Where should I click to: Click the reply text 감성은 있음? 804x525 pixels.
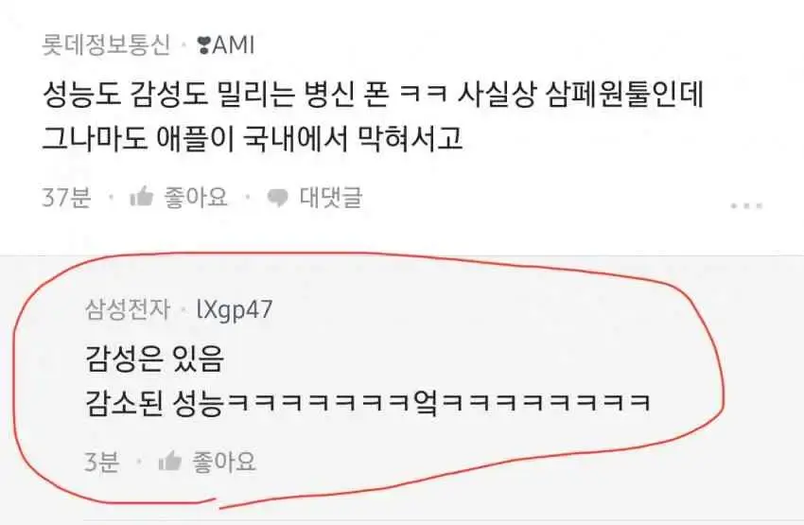(155, 359)
